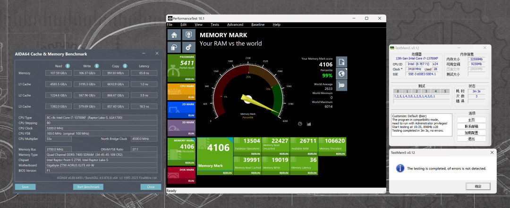Rerun the large Memory Mark 4106 tile

[227, 173]
